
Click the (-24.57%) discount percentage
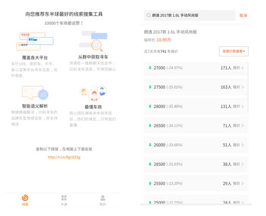[x=175, y=68]
